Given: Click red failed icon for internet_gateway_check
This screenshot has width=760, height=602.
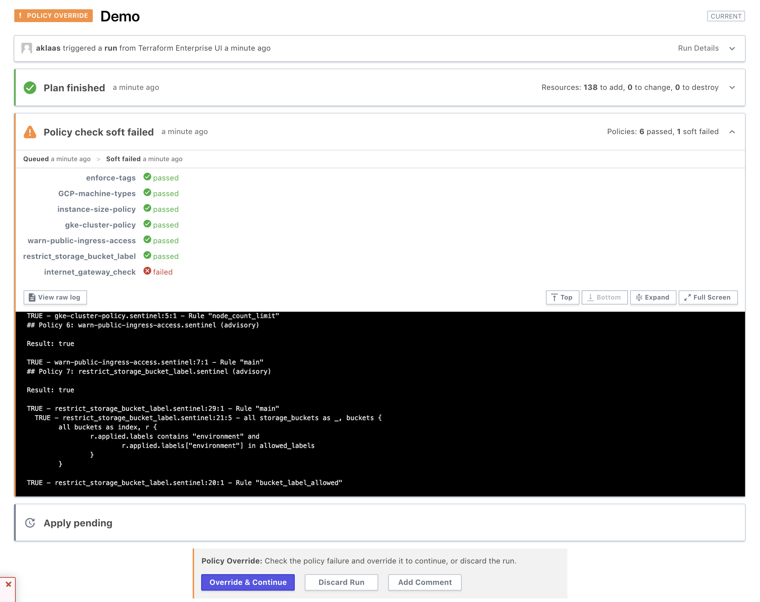Looking at the screenshot, I should [x=147, y=271].
